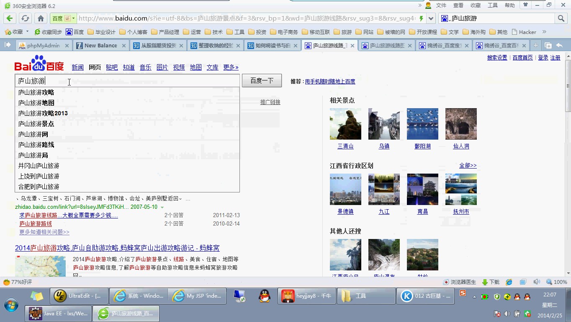Open the 产品经理 bookmark folder

(165, 32)
